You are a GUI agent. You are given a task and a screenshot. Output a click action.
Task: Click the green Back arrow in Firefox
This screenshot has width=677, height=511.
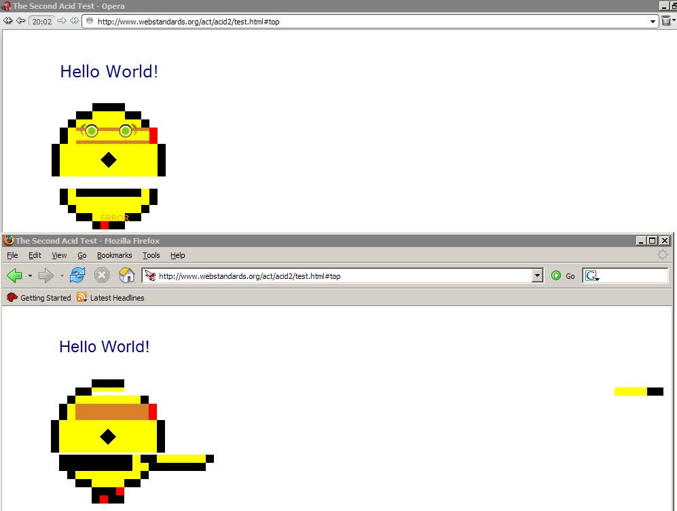(x=15, y=276)
